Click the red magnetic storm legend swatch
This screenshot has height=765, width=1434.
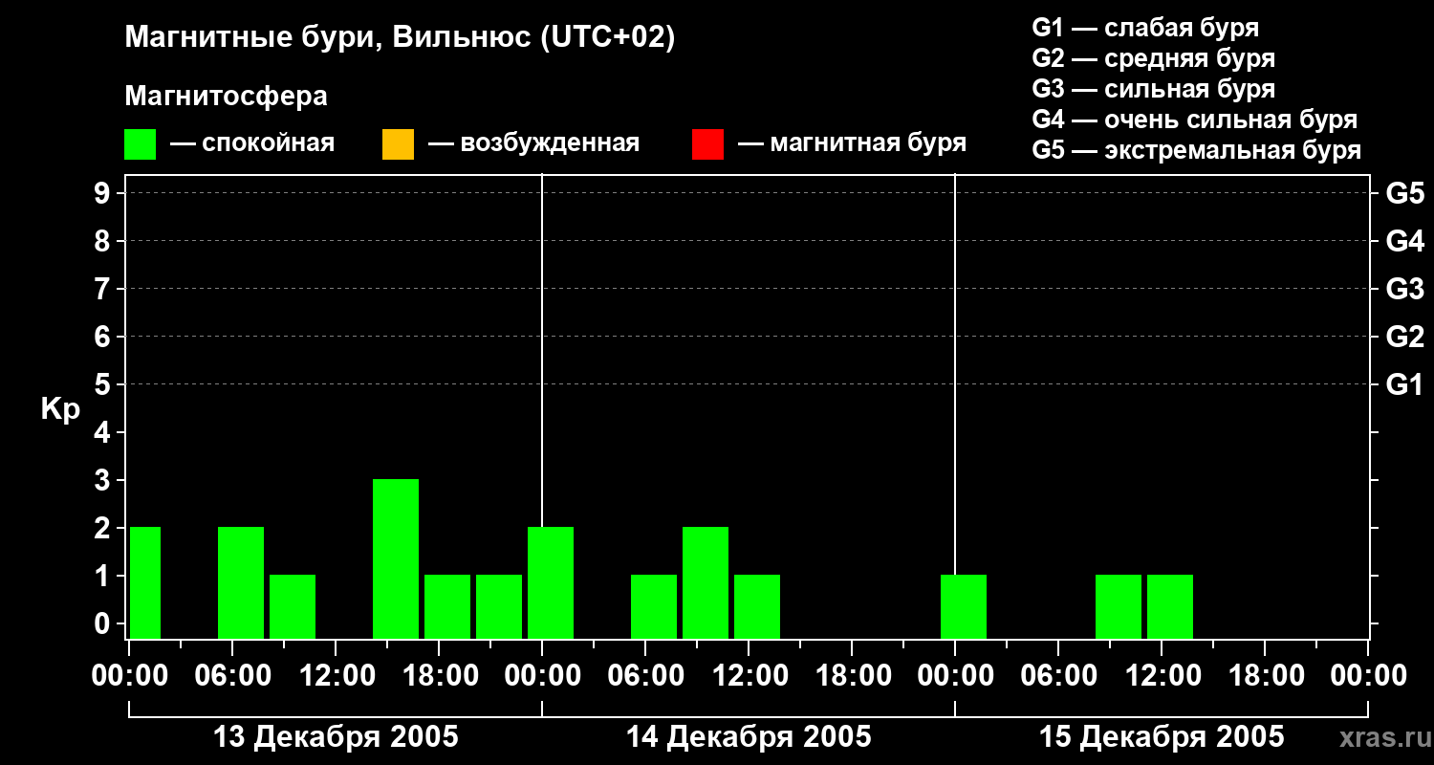point(707,144)
